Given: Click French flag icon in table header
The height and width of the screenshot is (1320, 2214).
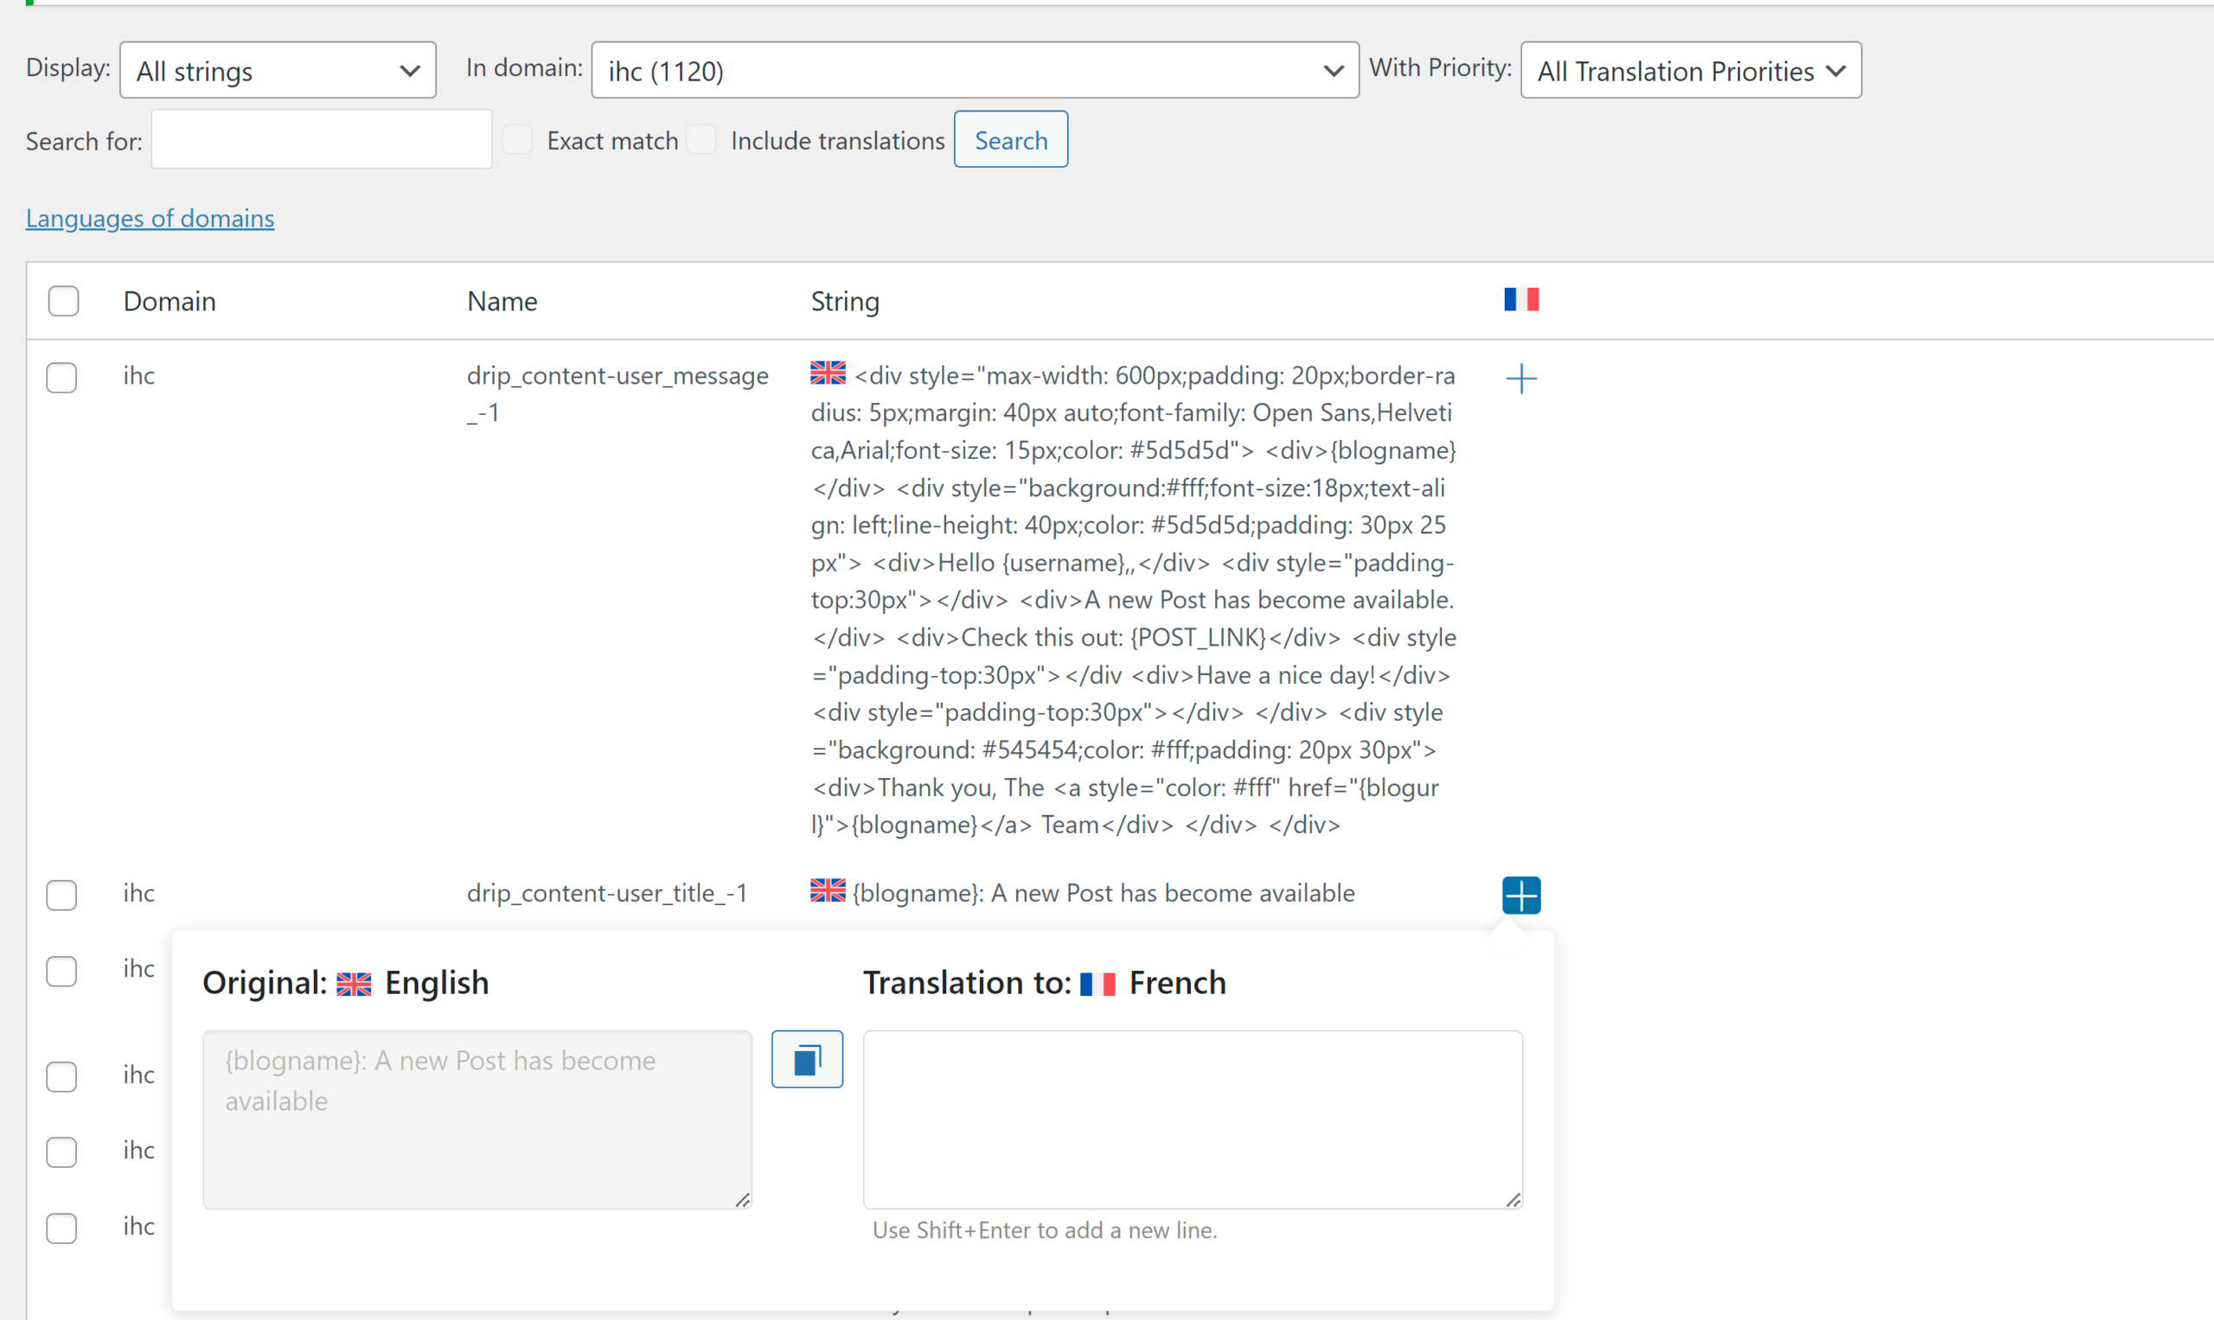Looking at the screenshot, I should click(1520, 300).
